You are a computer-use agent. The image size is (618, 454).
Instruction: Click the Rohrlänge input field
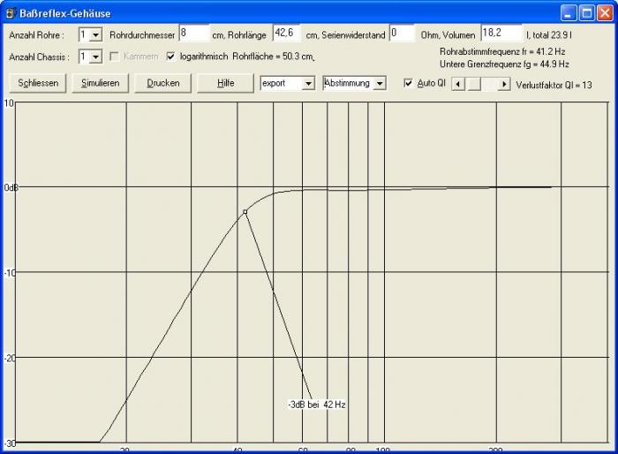coord(287,34)
